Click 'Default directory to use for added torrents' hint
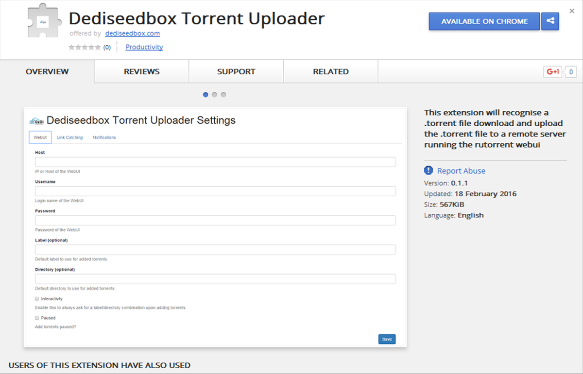 tap(75, 289)
